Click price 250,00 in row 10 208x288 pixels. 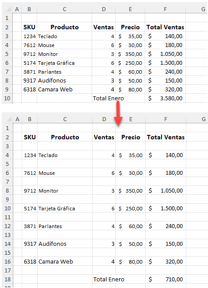131,209
